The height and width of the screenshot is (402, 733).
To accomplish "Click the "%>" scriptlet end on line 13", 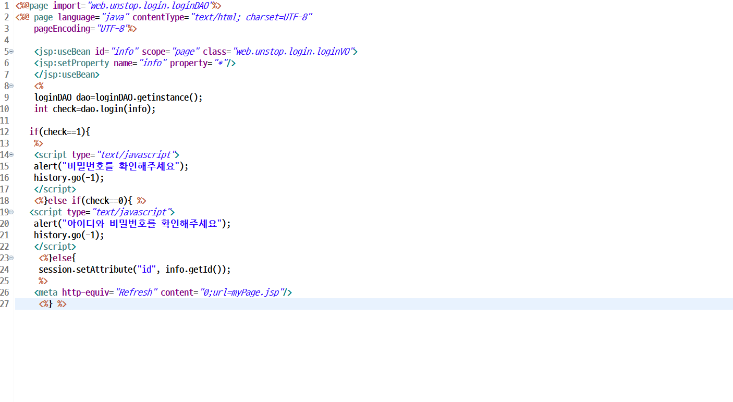I will click(x=39, y=143).
